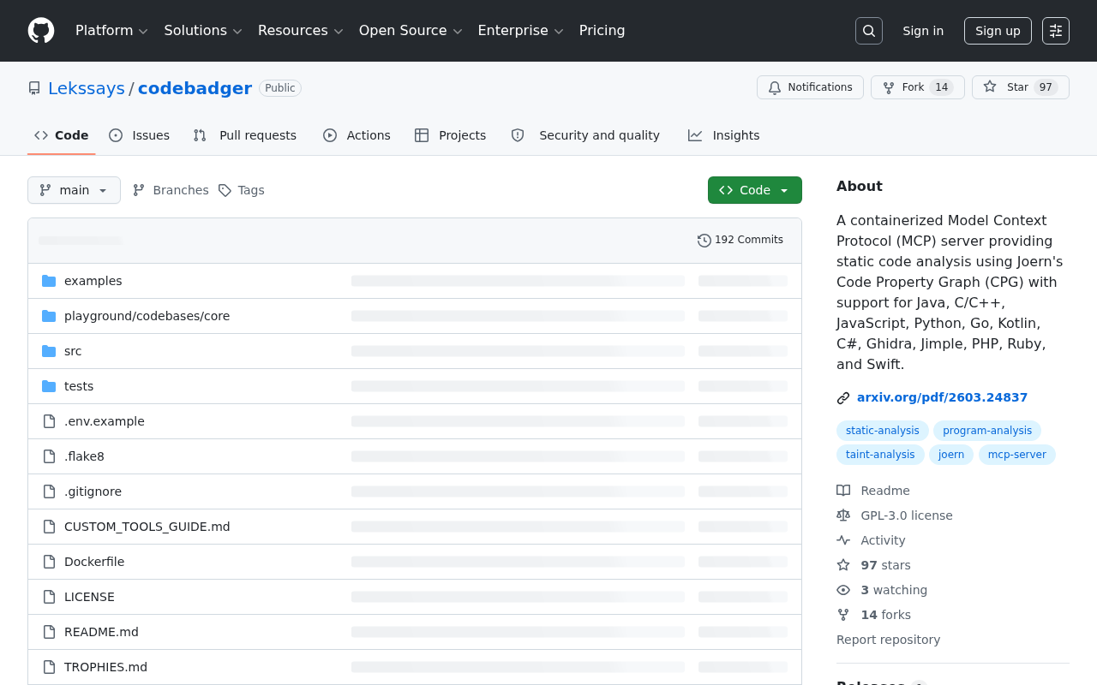Screen dimensions: 1097x685
Task: Open the TROPHIES.md file
Action: 105,667
